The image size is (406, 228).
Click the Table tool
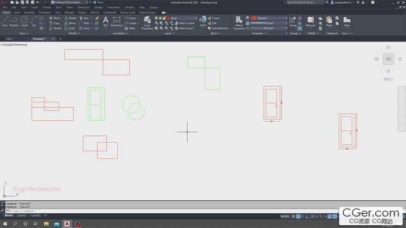click(130, 28)
